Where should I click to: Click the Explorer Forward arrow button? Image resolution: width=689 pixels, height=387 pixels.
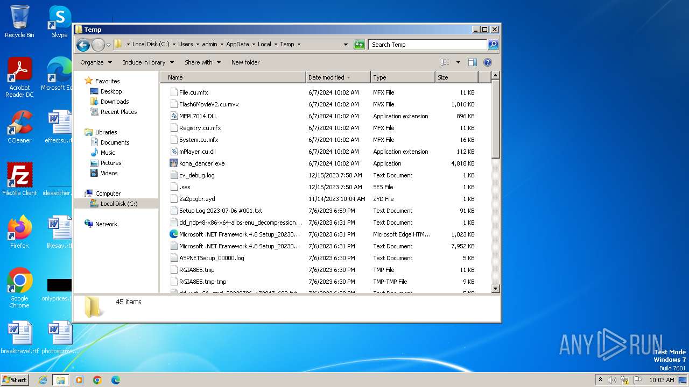(x=98, y=45)
